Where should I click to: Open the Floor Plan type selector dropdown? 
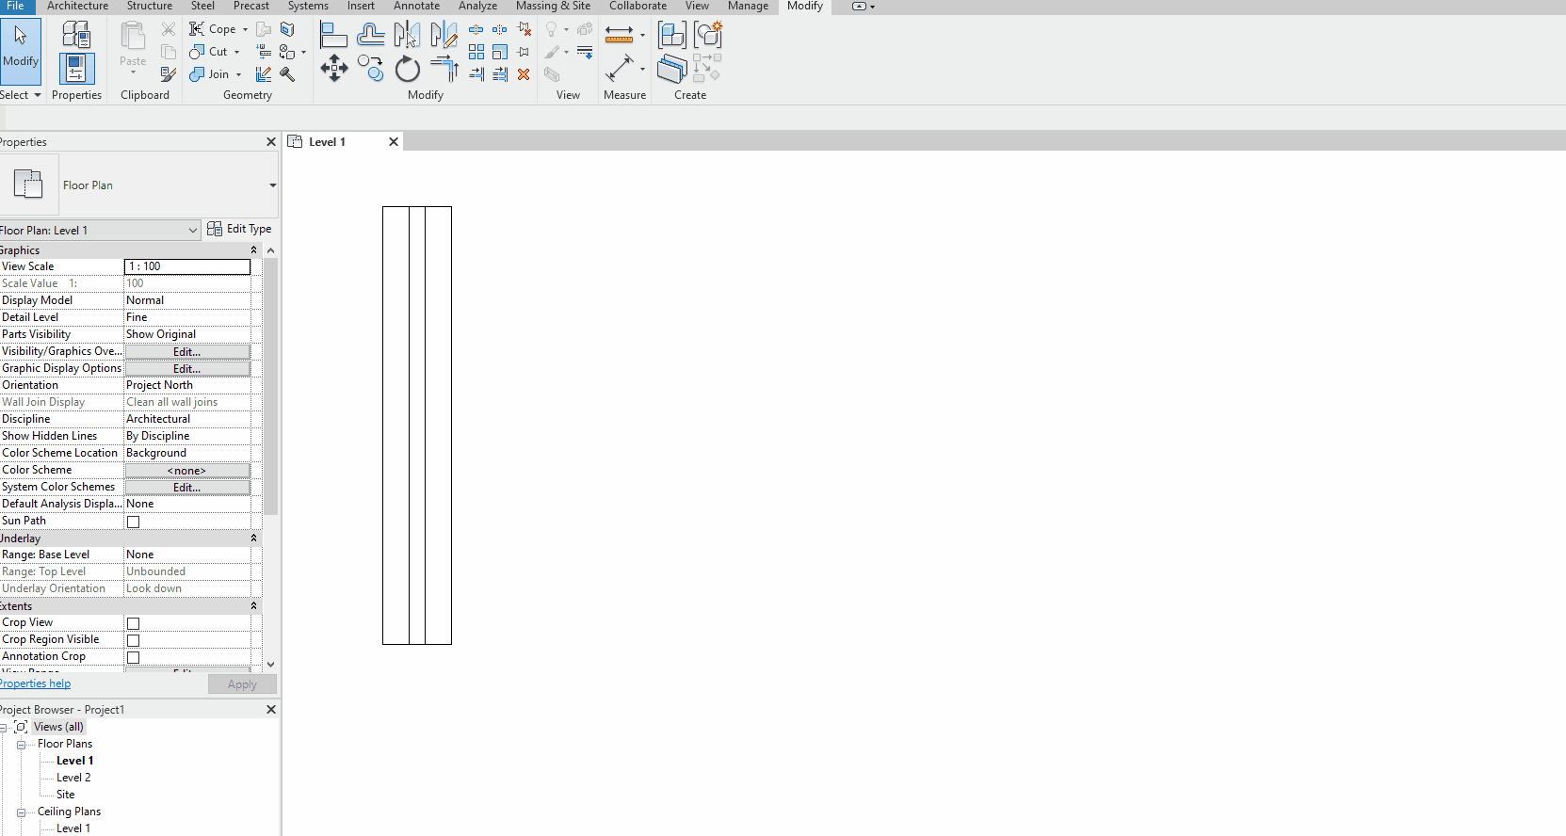272,185
